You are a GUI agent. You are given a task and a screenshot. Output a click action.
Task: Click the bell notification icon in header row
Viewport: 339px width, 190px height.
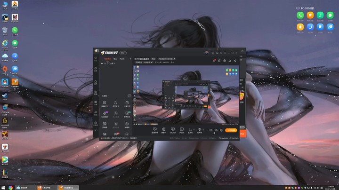click(230, 61)
